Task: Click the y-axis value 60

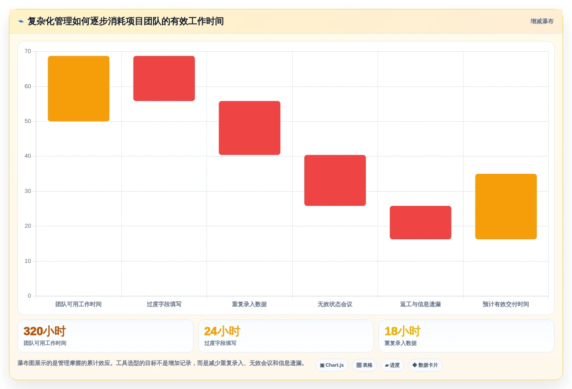Action: point(28,86)
